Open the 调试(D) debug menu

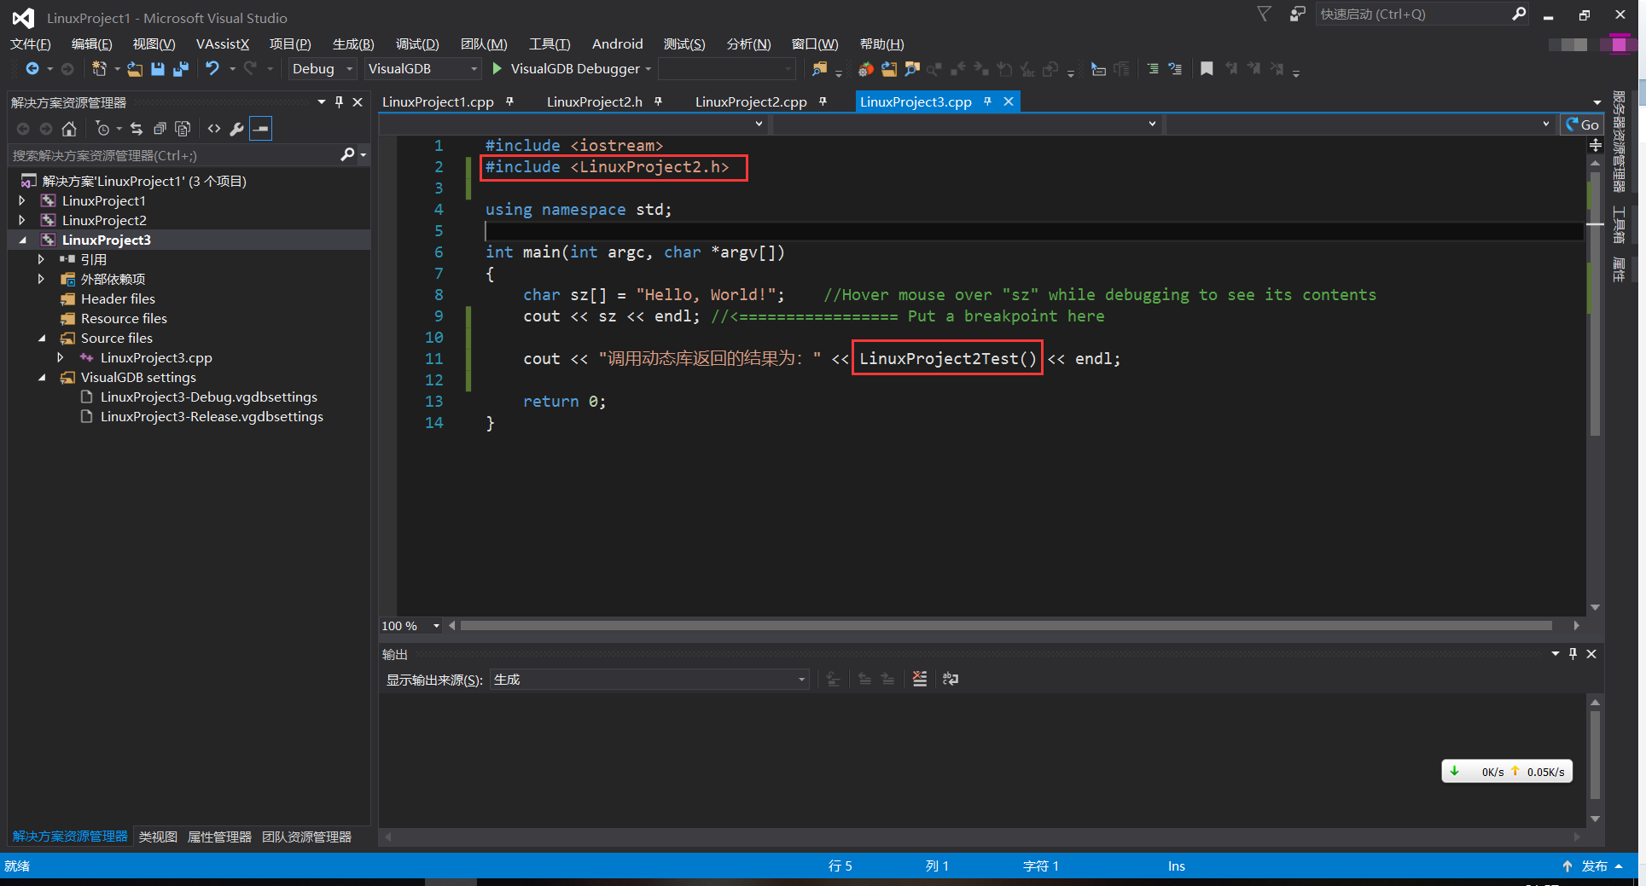[417, 43]
